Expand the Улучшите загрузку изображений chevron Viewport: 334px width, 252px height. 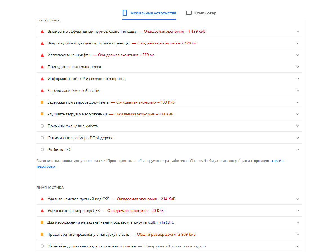[298, 114]
